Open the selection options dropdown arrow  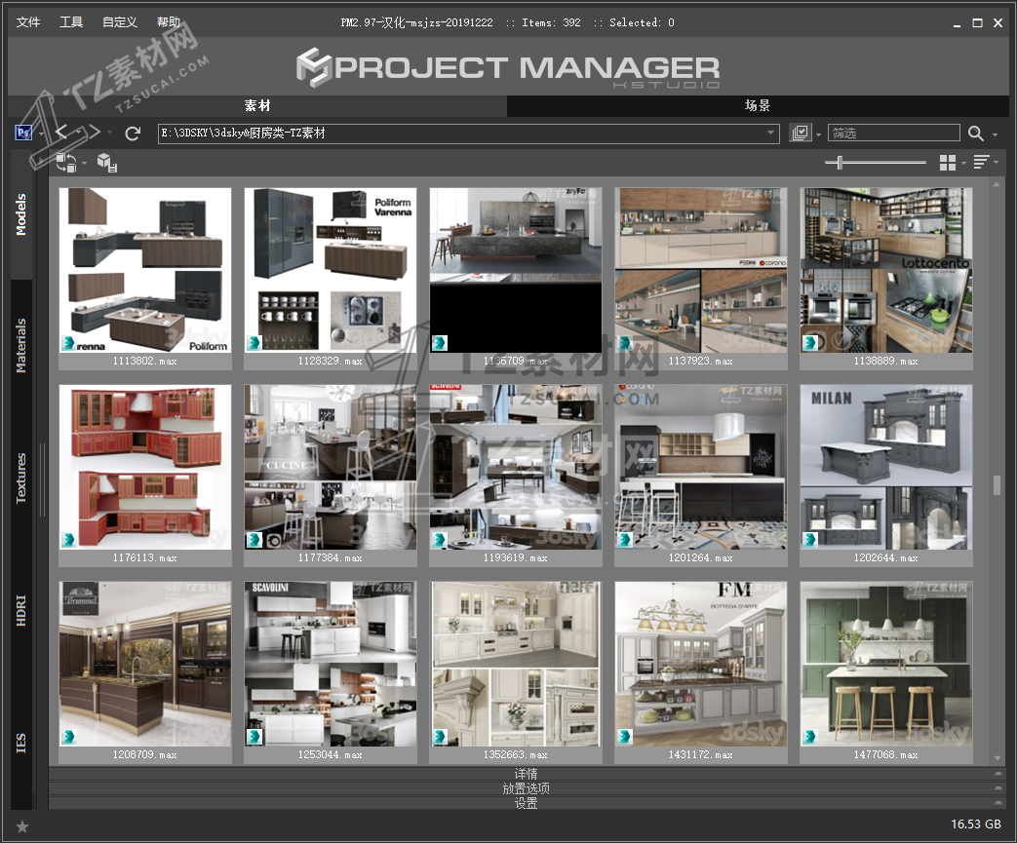click(x=818, y=134)
